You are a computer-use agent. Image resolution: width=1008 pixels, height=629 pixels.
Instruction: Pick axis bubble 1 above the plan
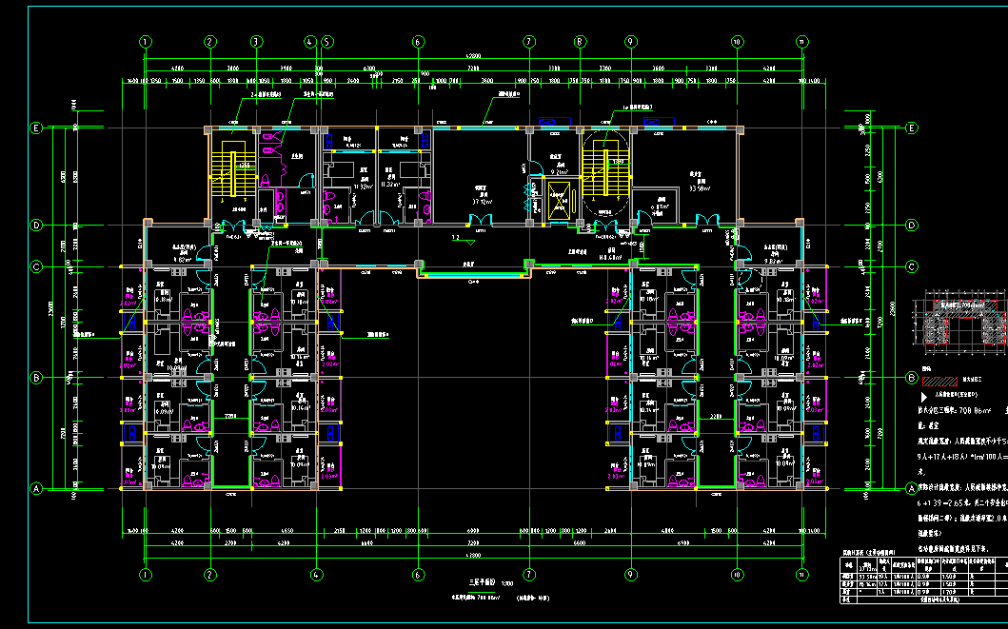click(x=146, y=42)
